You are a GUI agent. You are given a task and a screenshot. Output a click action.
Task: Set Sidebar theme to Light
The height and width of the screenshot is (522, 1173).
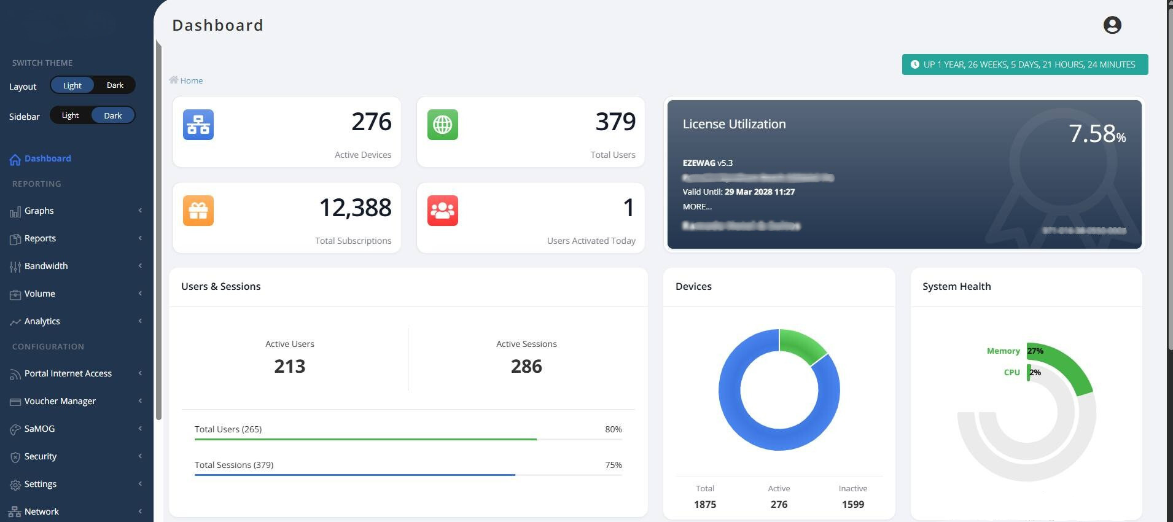pyautogui.click(x=70, y=115)
